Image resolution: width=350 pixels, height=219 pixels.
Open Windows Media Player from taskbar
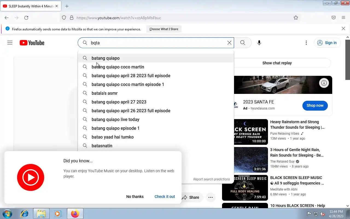click(58, 214)
